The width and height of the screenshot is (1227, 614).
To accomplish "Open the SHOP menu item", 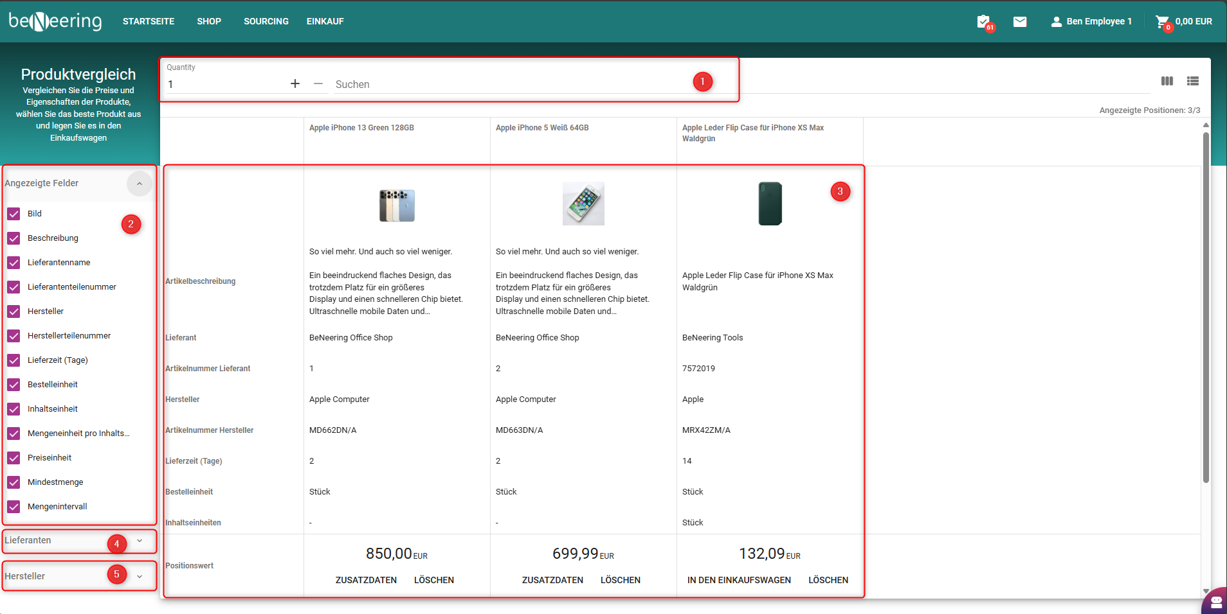I will (209, 22).
